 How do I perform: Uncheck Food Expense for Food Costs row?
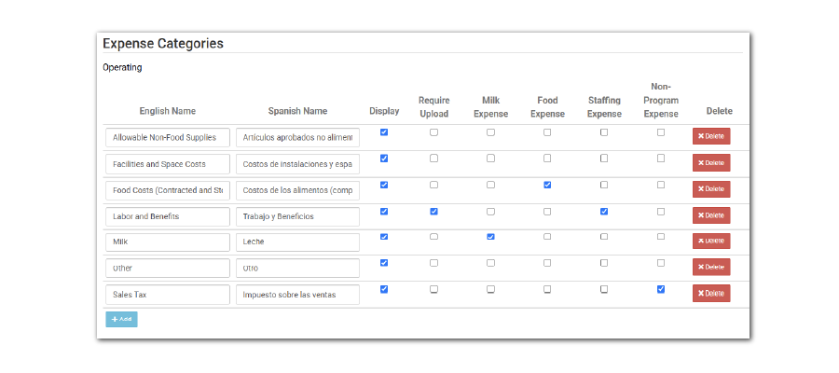pos(547,185)
